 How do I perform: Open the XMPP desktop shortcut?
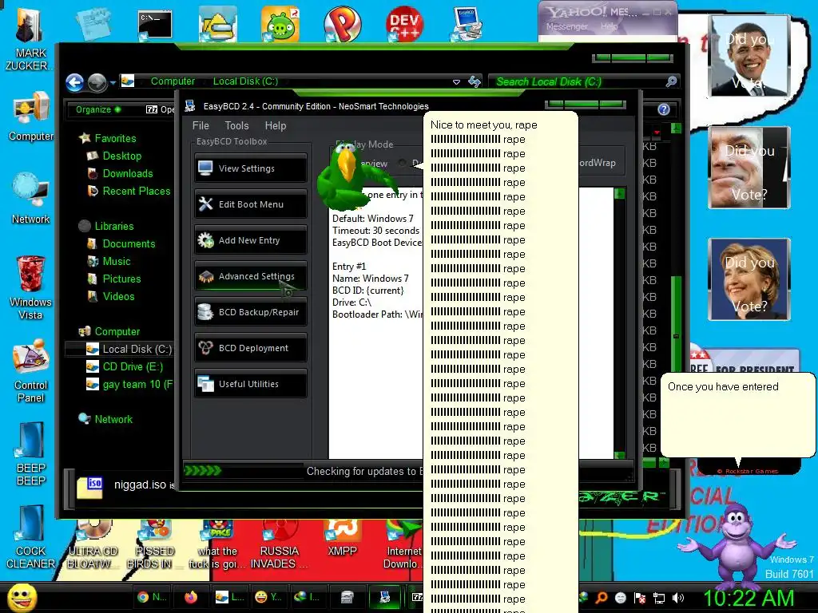pyautogui.click(x=342, y=539)
